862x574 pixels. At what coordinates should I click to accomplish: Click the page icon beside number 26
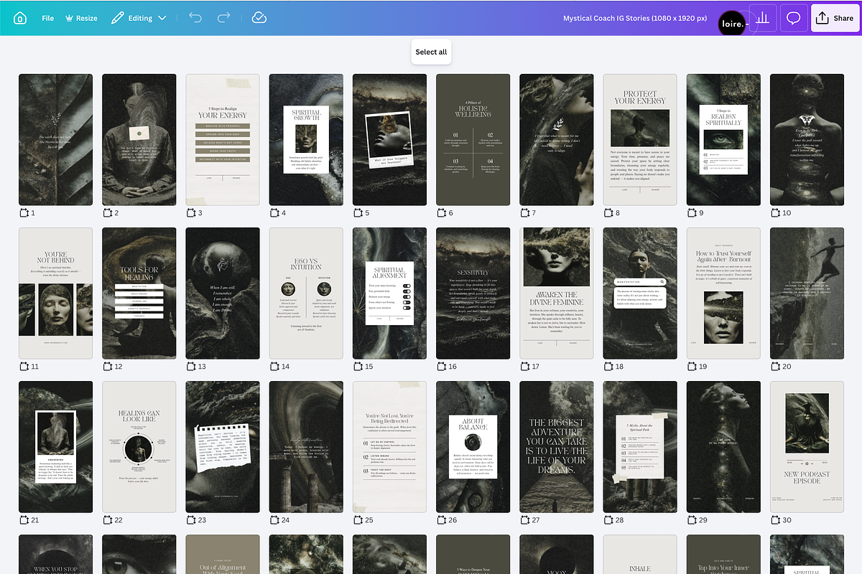441,520
